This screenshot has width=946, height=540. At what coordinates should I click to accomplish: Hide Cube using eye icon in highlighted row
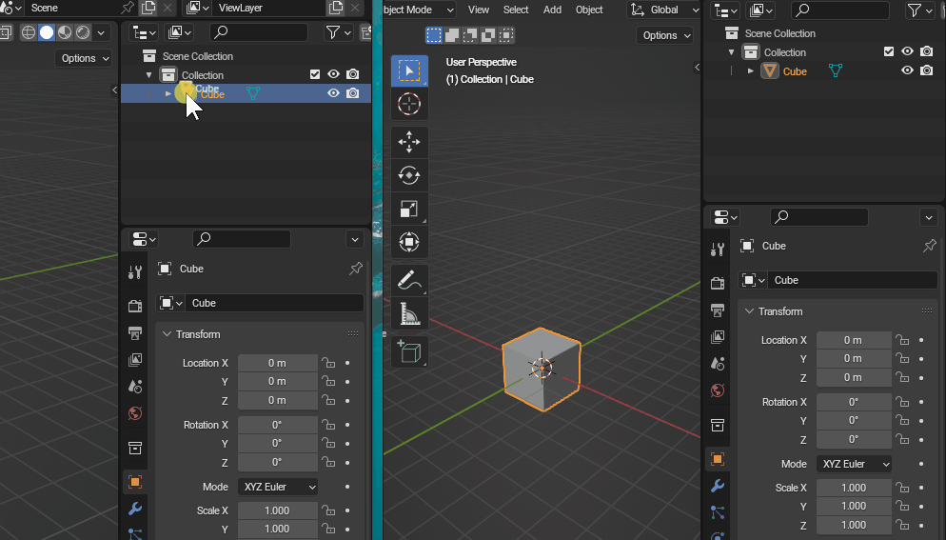point(334,93)
